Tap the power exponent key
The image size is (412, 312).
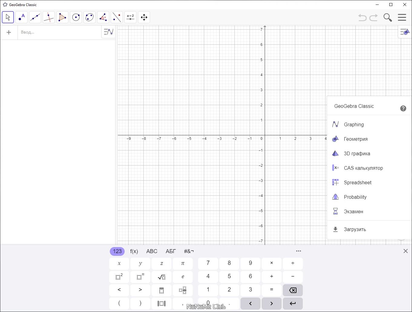coord(140,277)
